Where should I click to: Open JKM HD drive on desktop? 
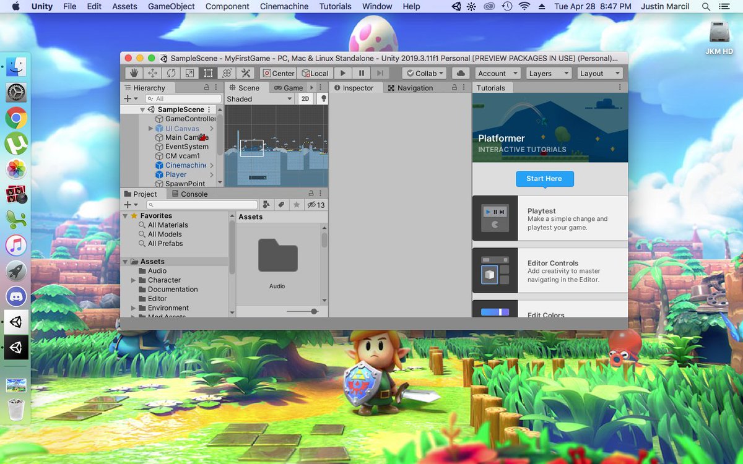coord(719,38)
